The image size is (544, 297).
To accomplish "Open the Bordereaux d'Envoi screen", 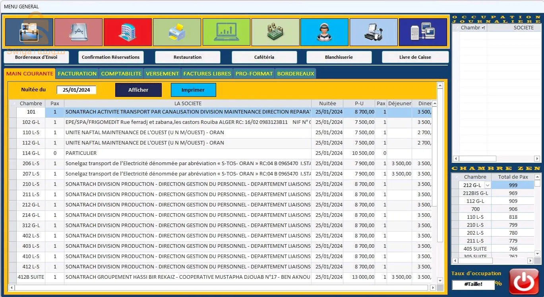I will [x=36, y=57].
